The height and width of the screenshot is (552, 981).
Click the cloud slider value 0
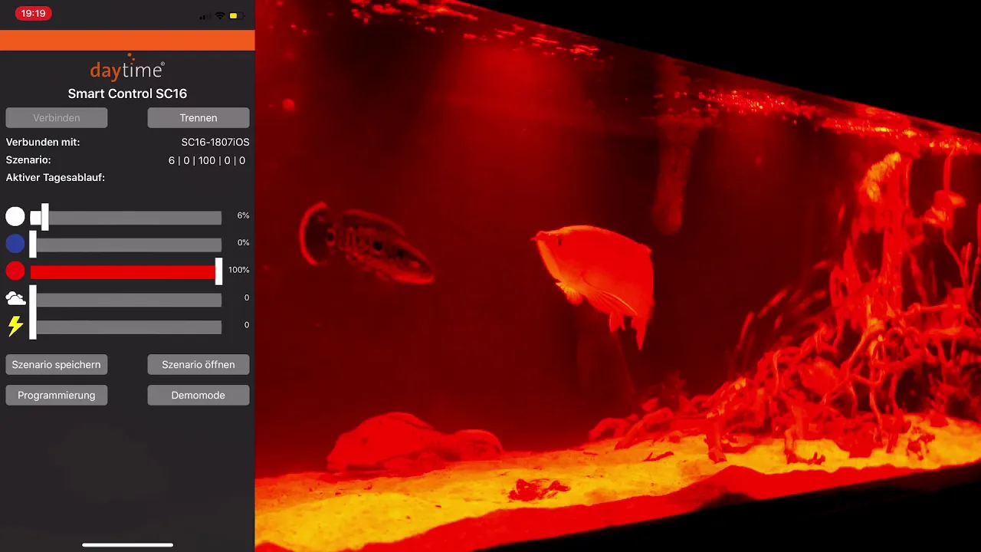coord(247,297)
